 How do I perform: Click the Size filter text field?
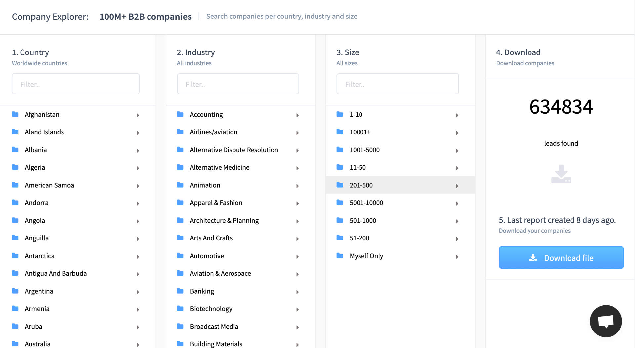click(398, 84)
